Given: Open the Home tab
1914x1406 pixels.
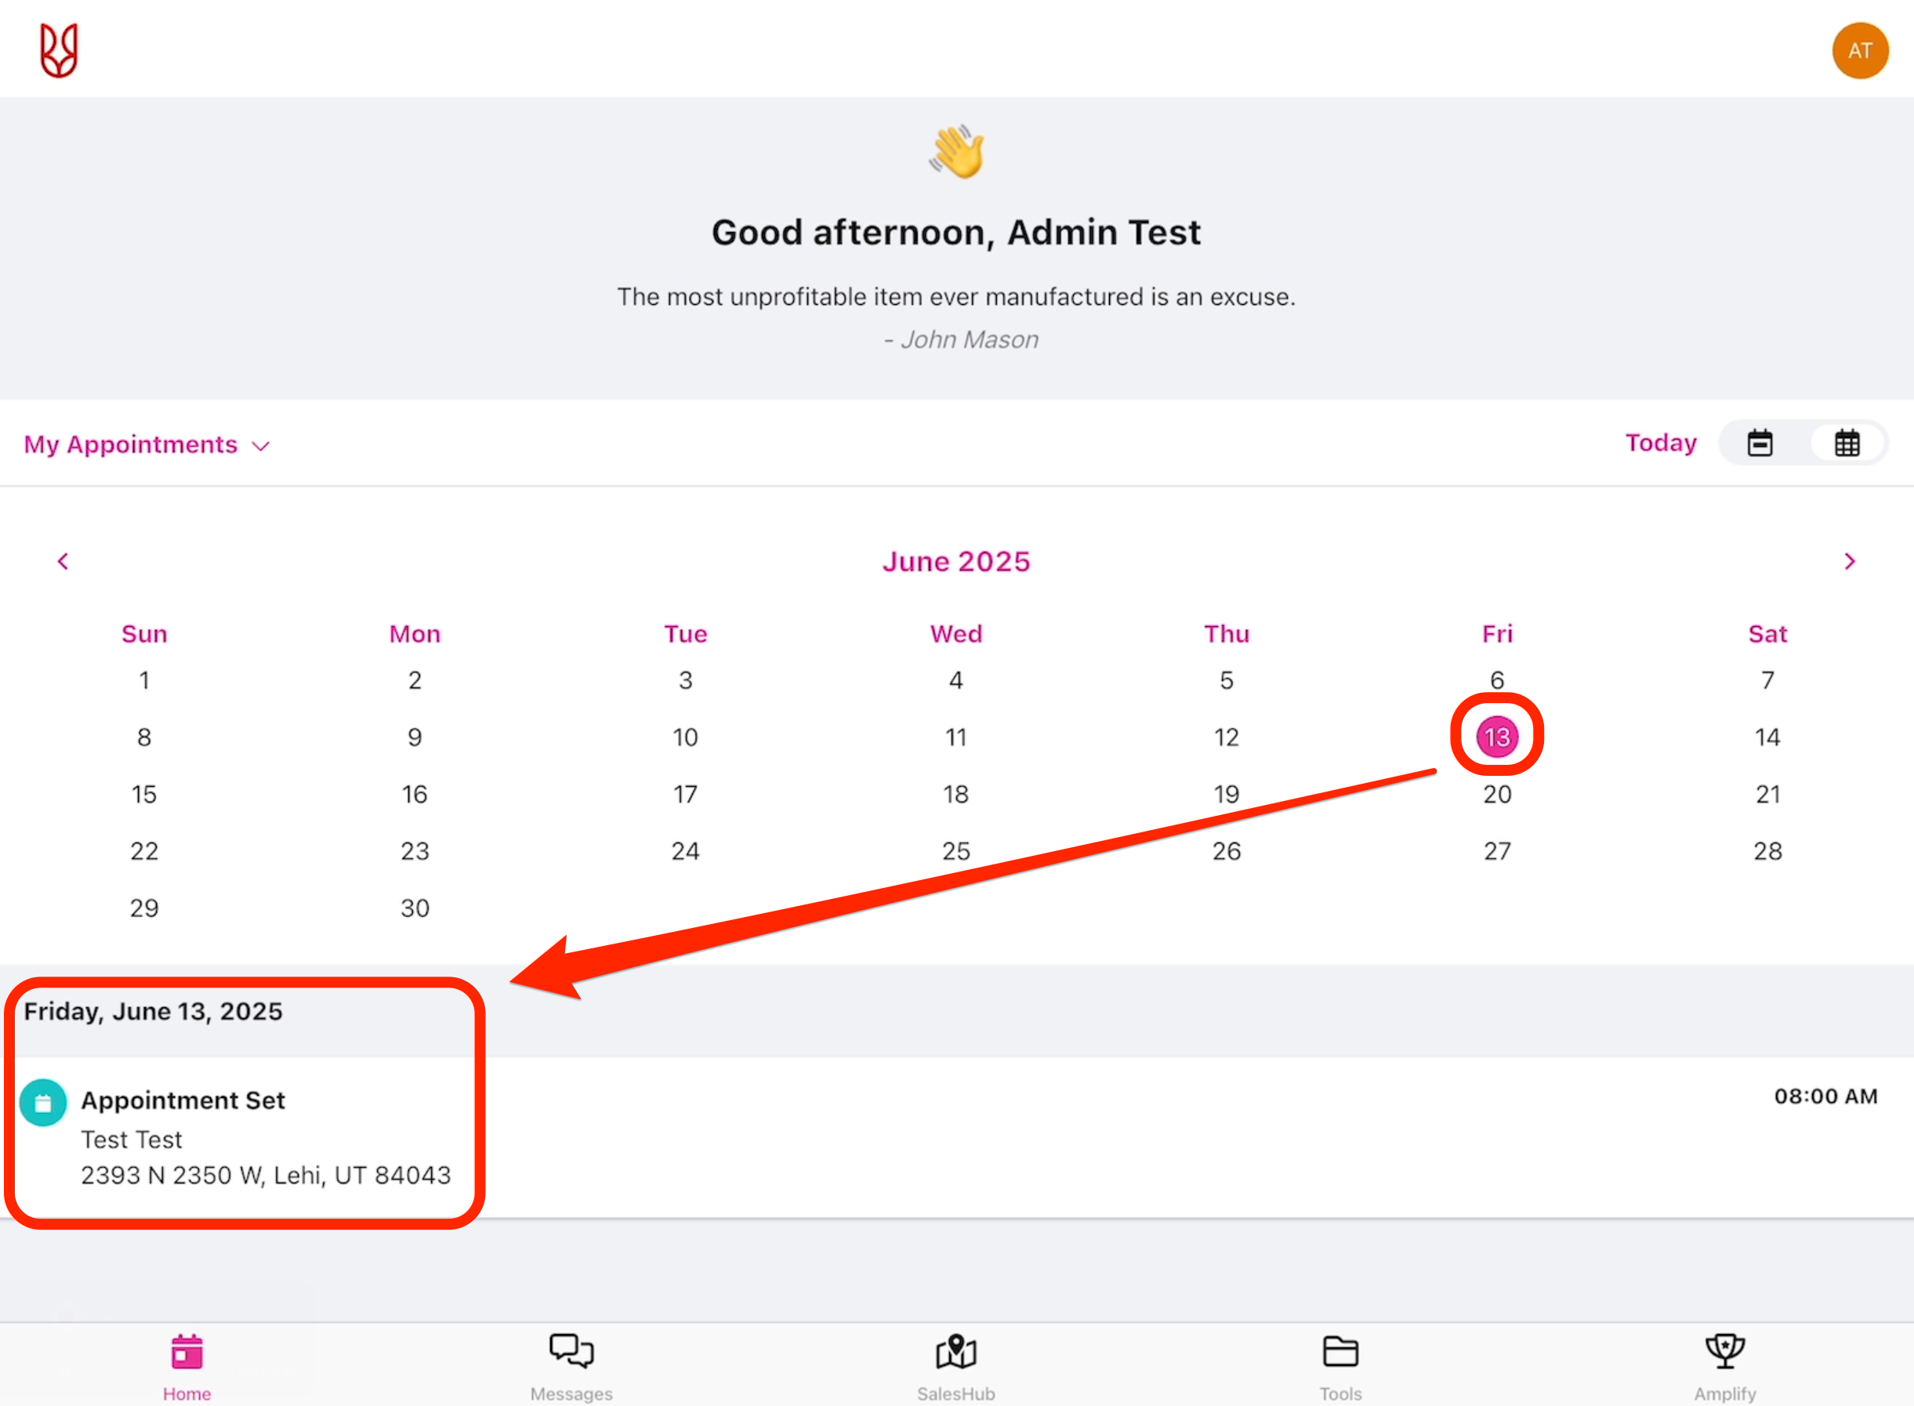Looking at the screenshot, I should pyautogui.click(x=187, y=1366).
